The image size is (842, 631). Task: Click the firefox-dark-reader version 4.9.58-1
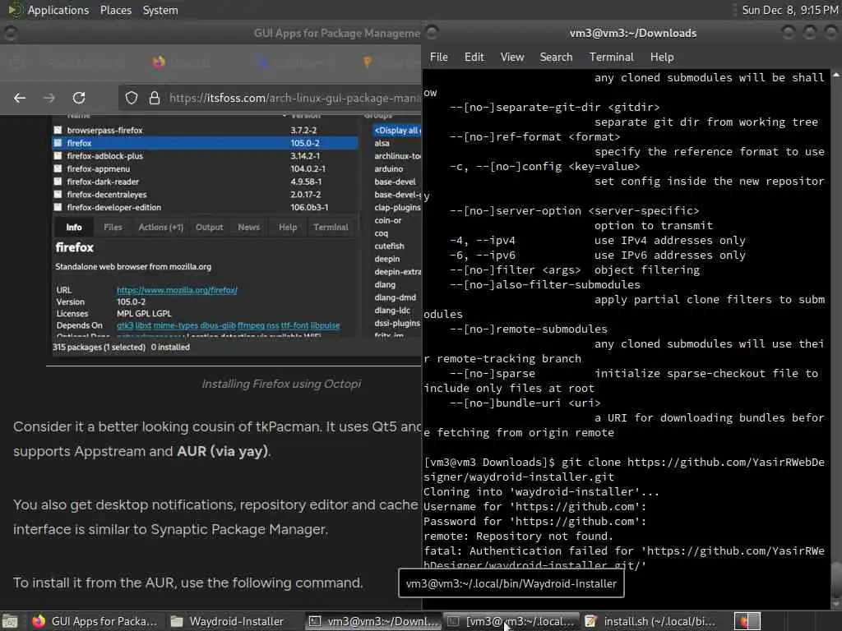tap(306, 182)
